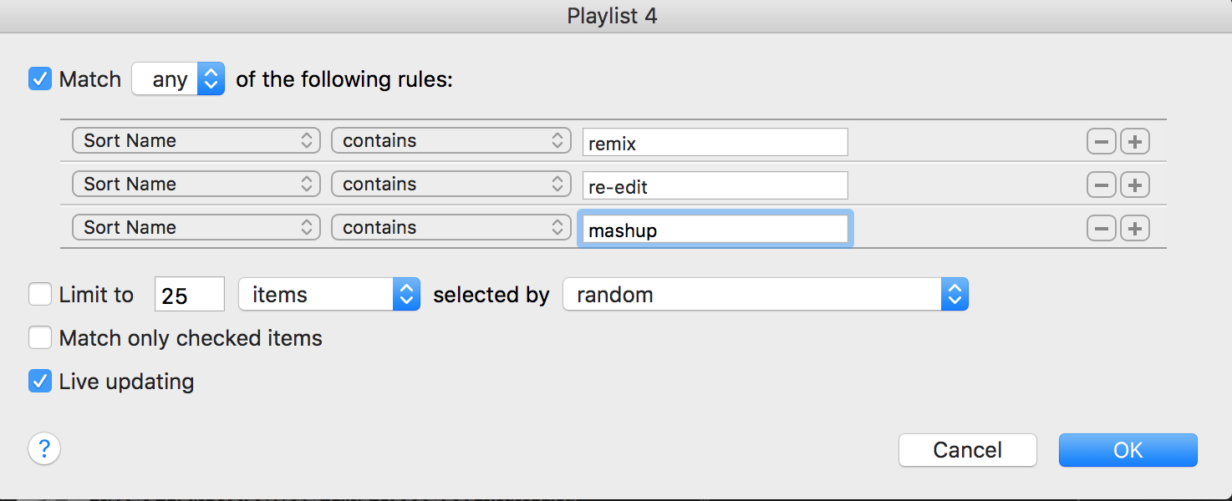This screenshot has height=501, width=1232.
Task: Confirm the playlist with OK
Action: coord(1128,450)
